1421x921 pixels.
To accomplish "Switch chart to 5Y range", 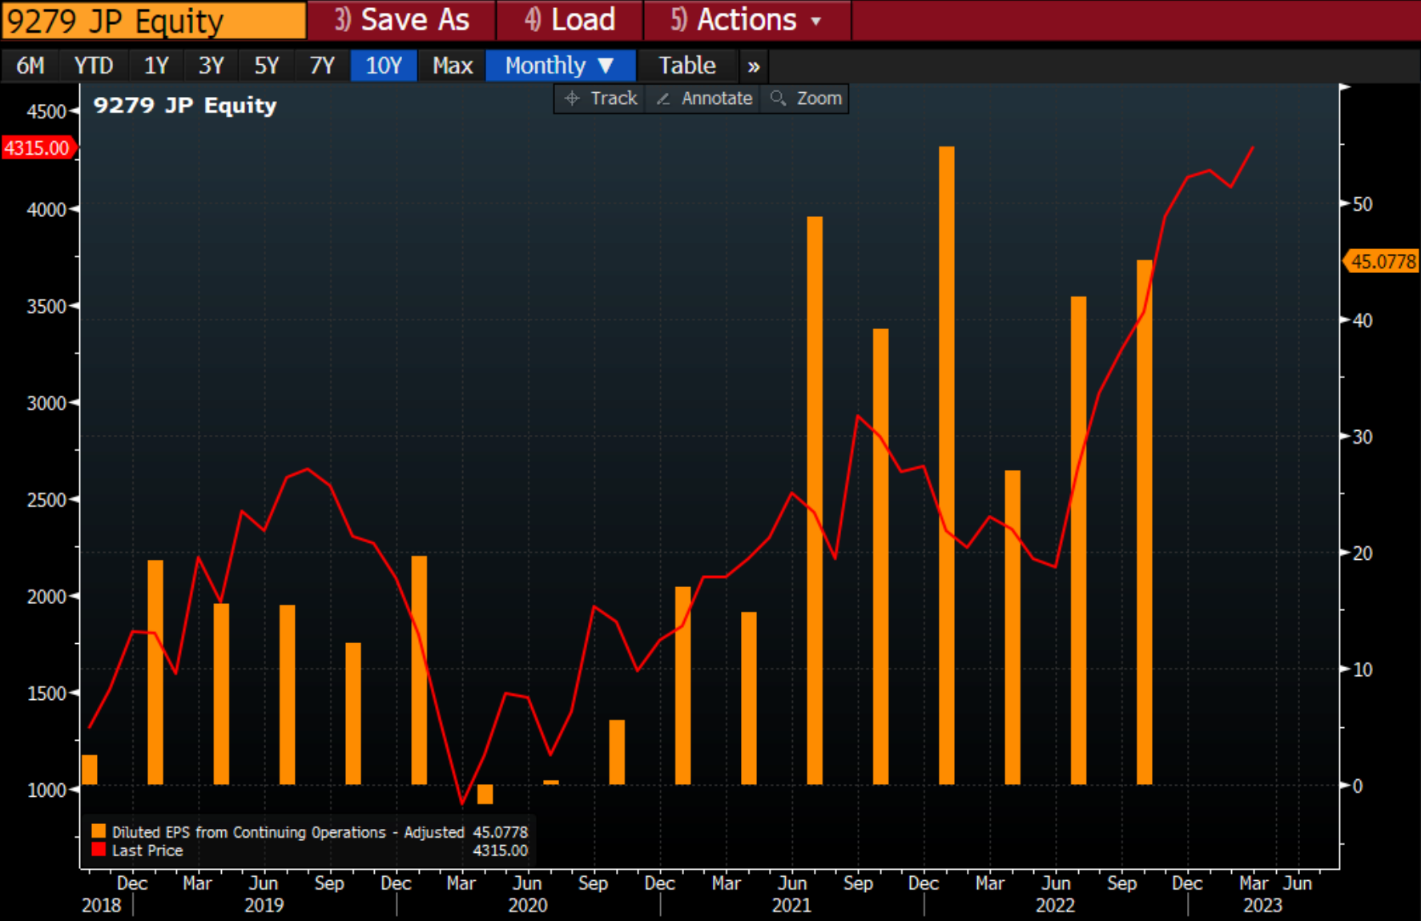I will pyautogui.click(x=267, y=66).
